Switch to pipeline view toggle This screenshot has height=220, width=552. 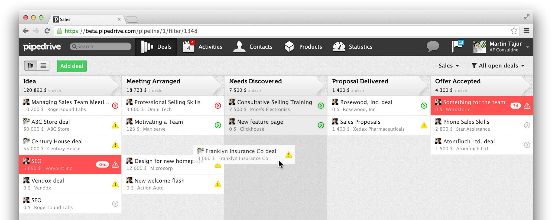point(31,66)
